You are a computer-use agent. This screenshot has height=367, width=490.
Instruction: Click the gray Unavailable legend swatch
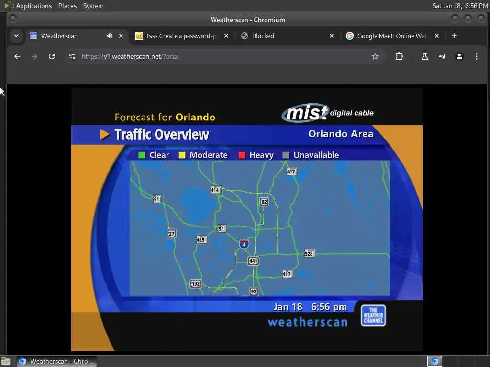(x=286, y=155)
